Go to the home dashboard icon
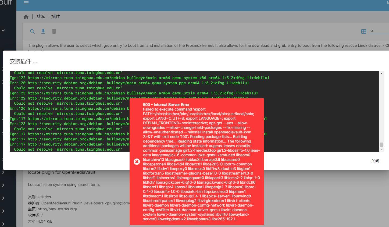This screenshot has width=389, height=227. tap(26, 17)
